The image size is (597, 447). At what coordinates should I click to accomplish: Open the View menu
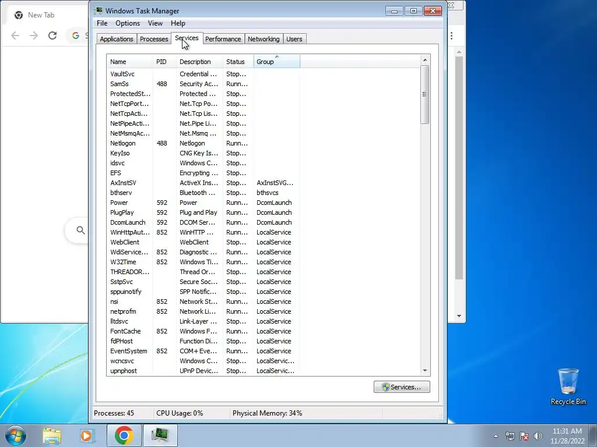pos(155,23)
